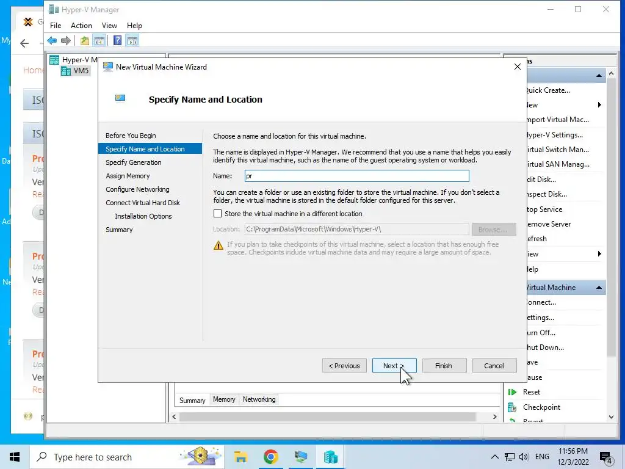The image size is (625, 469).
Task: Click Quick Create action
Action: [x=548, y=90]
